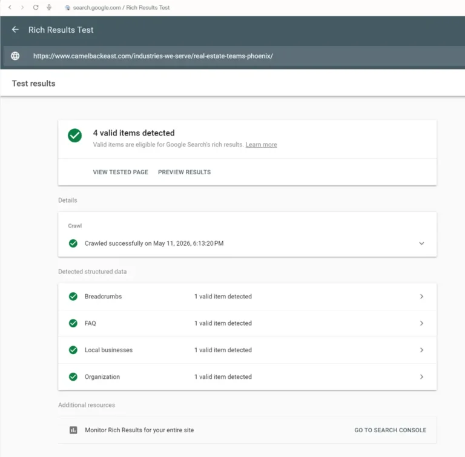Viewport: 465px width, 457px height.
Task: Click PREVIEW RESULTS button
Action: click(184, 173)
